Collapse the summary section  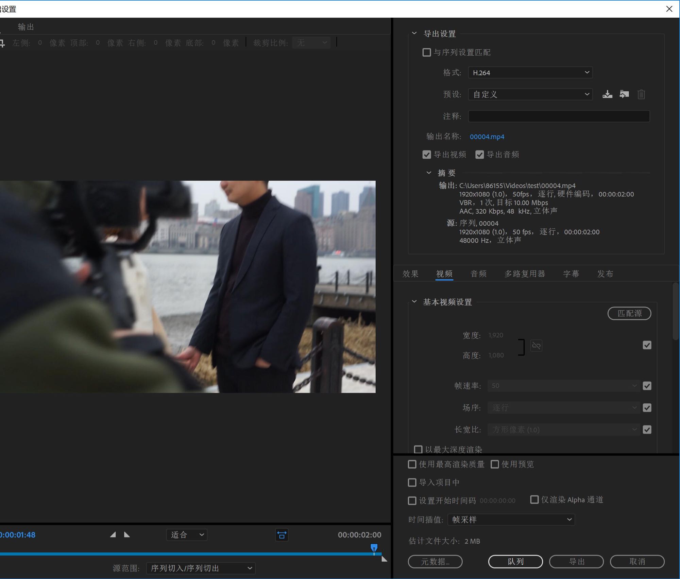[x=429, y=173]
